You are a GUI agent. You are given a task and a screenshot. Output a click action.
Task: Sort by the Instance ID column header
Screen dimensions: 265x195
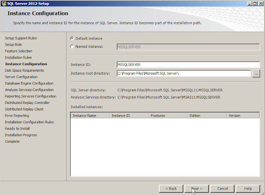pos(129,115)
